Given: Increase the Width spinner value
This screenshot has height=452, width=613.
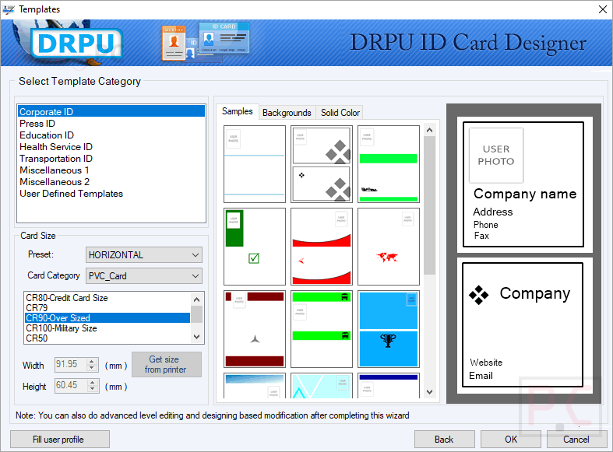Looking at the screenshot, I should [92, 362].
